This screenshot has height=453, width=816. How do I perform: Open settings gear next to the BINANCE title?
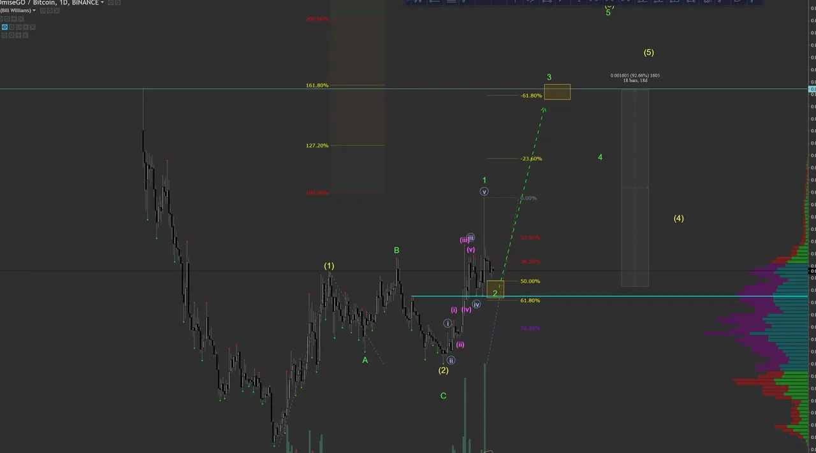pos(117,2)
